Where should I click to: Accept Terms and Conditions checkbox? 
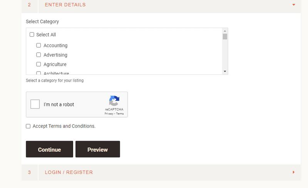pos(28,126)
